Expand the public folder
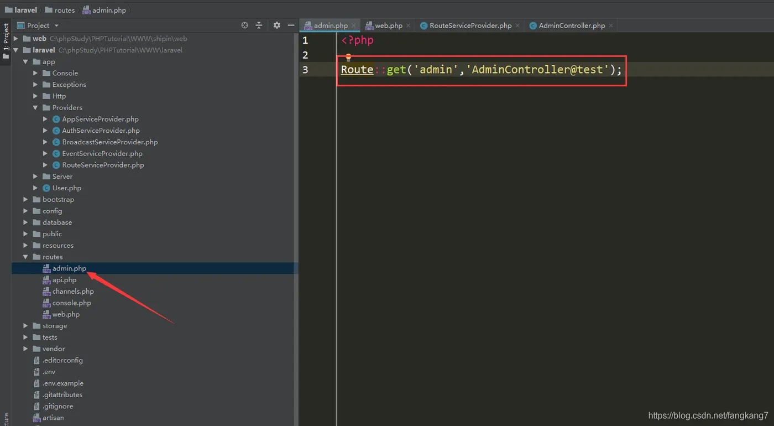774x426 pixels. pos(25,234)
